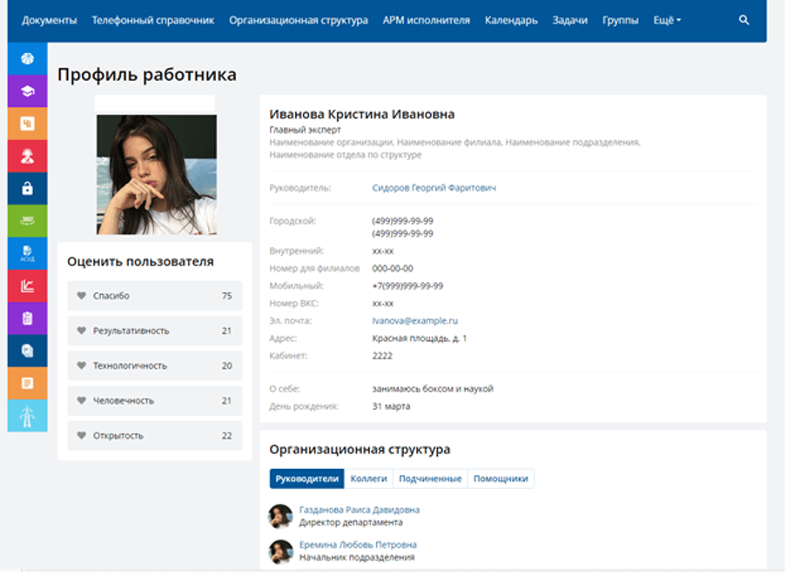Switch to the Подчиненные tab
Screen dimensions: 787x576
tap(430, 479)
